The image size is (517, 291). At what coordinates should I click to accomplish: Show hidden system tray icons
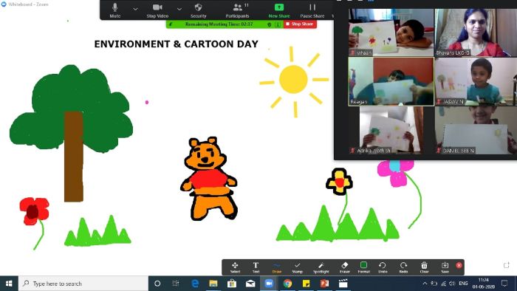[x=425, y=284]
